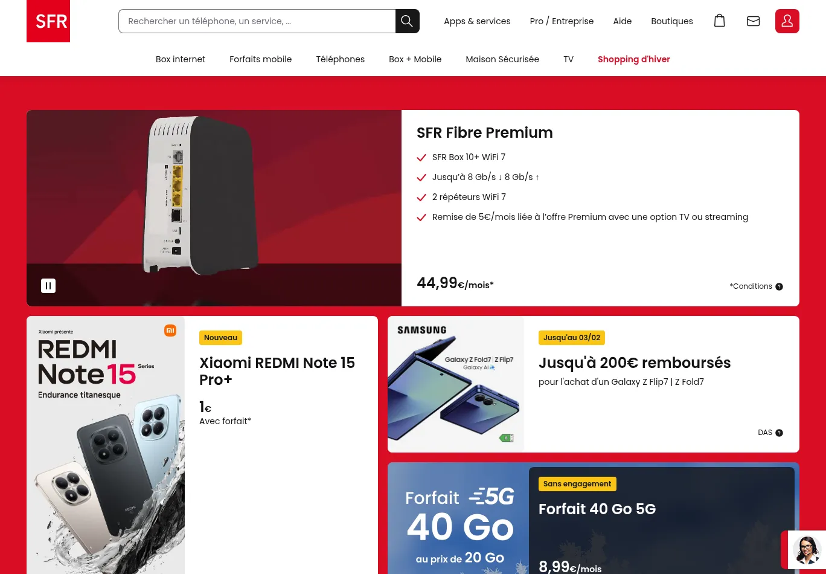Click the Samsung Galaxy Z Fold7 image
826x574 pixels.
(456, 384)
